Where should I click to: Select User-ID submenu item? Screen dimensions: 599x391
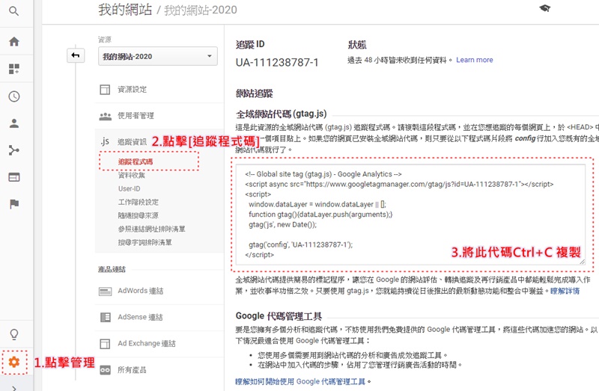tap(129, 189)
